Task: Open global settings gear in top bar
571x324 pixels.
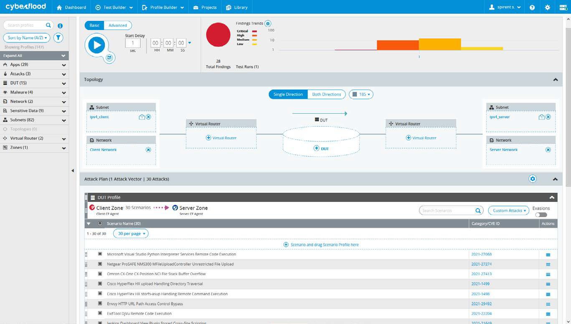Action: click(x=548, y=8)
